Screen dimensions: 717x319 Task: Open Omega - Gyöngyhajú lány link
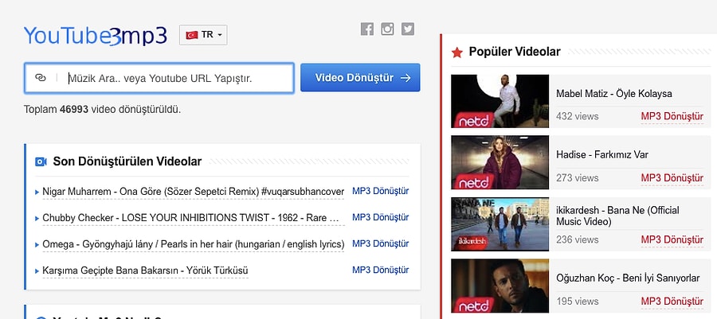pyautogui.click(x=193, y=244)
